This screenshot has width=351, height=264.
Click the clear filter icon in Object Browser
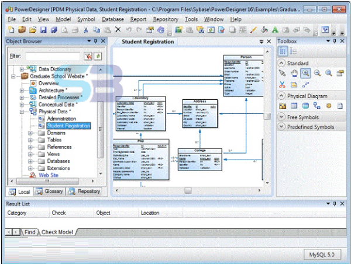pyautogui.click(x=88, y=56)
